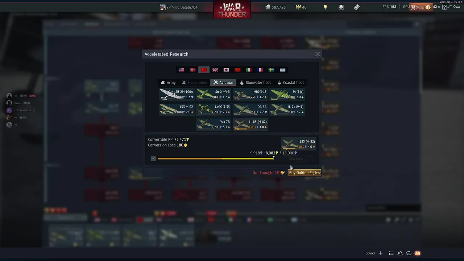Choose the MiG-3-15 aircraft card
464x261 pixels.
[250, 94]
